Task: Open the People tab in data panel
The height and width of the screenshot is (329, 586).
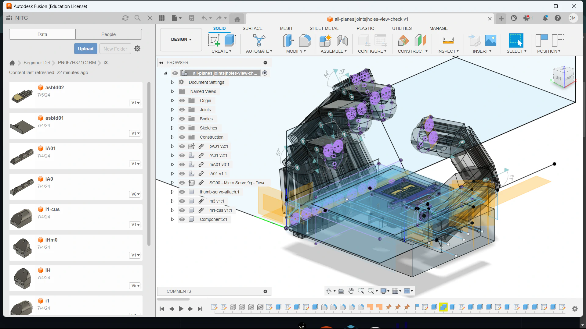Action: point(108,34)
